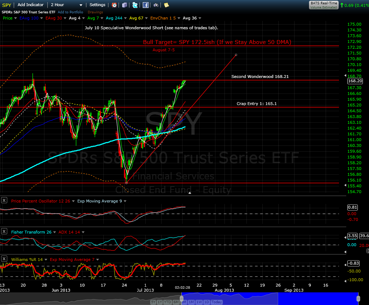Screen dimensions: 369x305
Task: Click the 02:02:28 countdown timer label
Action: 183,287
